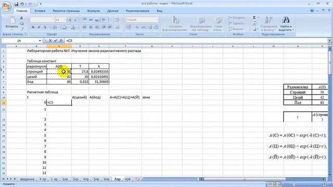Toggle wrap text in alignment group

tap(117, 20)
